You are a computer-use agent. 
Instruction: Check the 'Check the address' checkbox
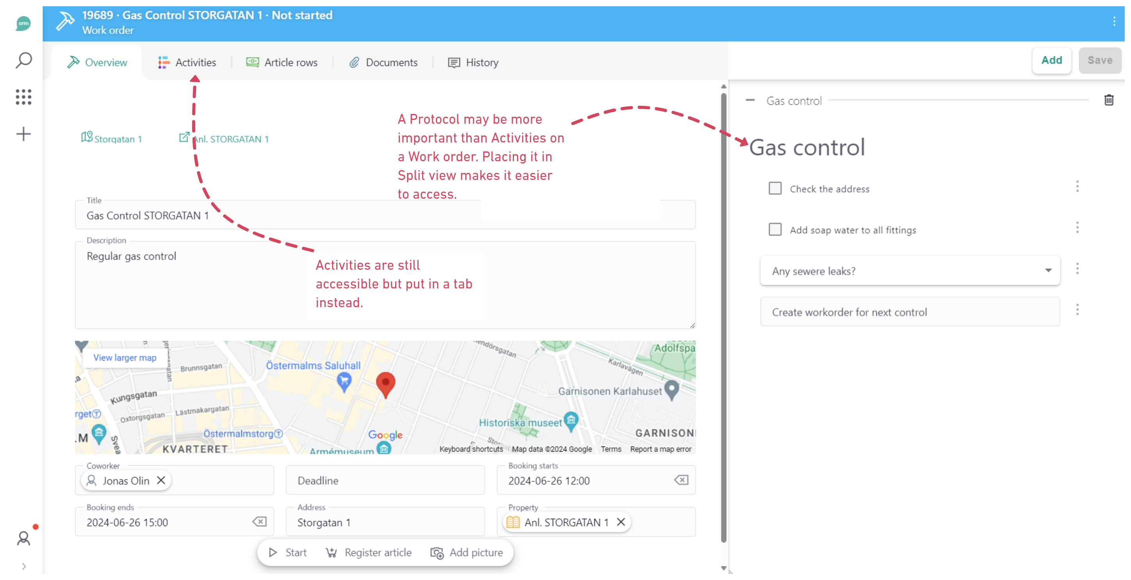(775, 189)
